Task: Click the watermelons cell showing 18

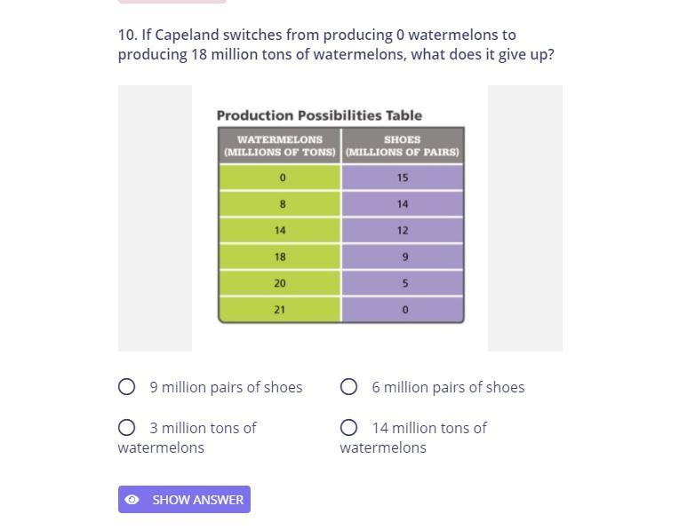Action: pos(280,257)
